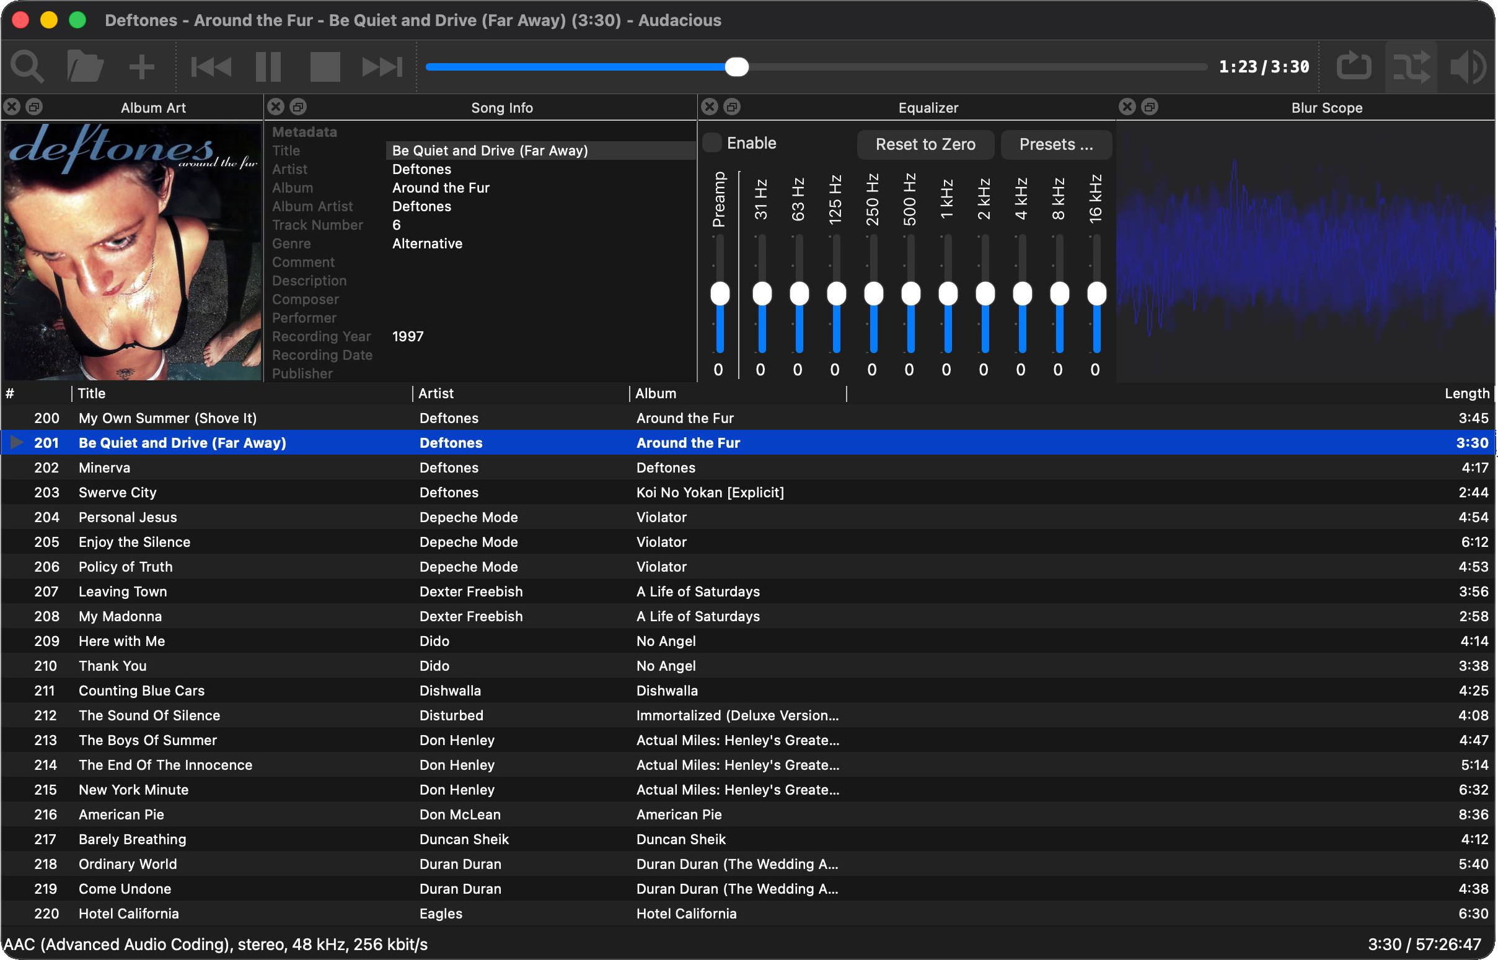The image size is (1498, 960).
Task: Select the track "Minerva"
Action: coord(748,468)
